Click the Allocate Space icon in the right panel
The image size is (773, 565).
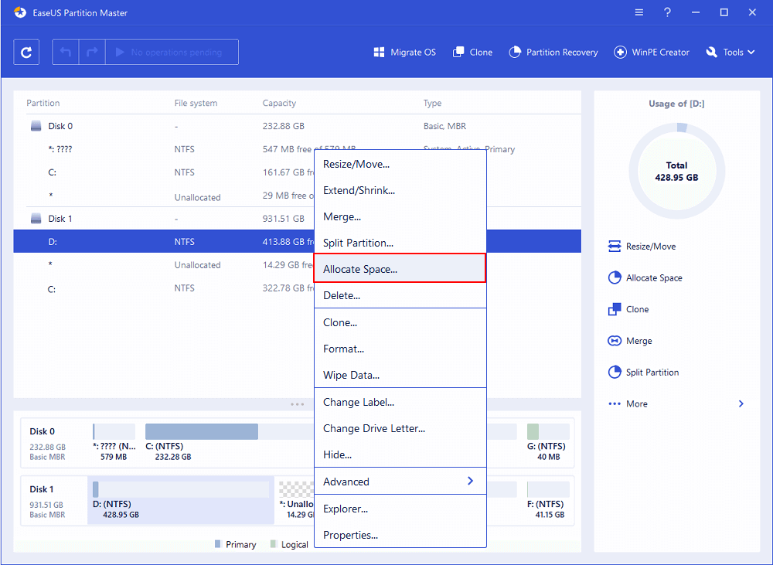(x=615, y=277)
